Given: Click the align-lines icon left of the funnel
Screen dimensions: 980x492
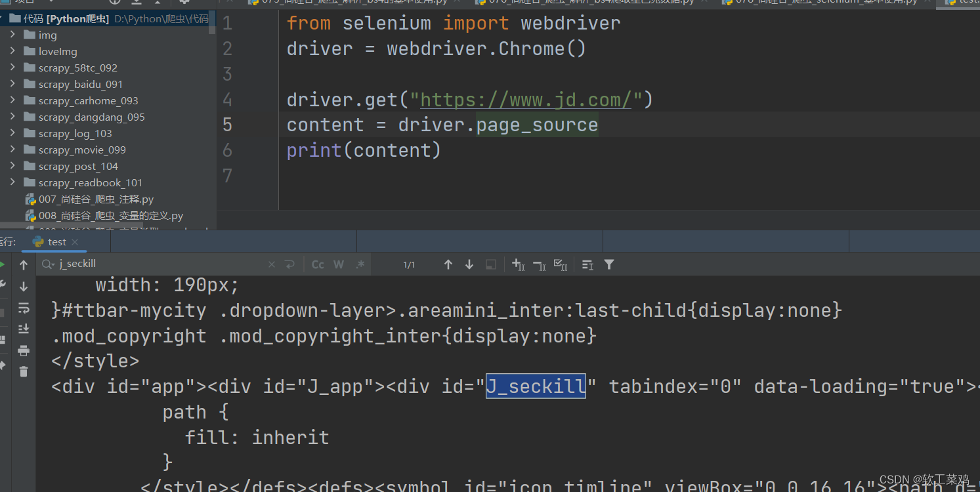Looking at the screenshot, I should point(587,264).
